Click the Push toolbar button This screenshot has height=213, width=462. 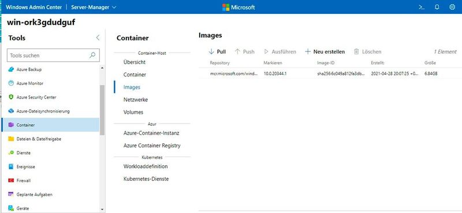pyautogui.click(x=244, y=51)
